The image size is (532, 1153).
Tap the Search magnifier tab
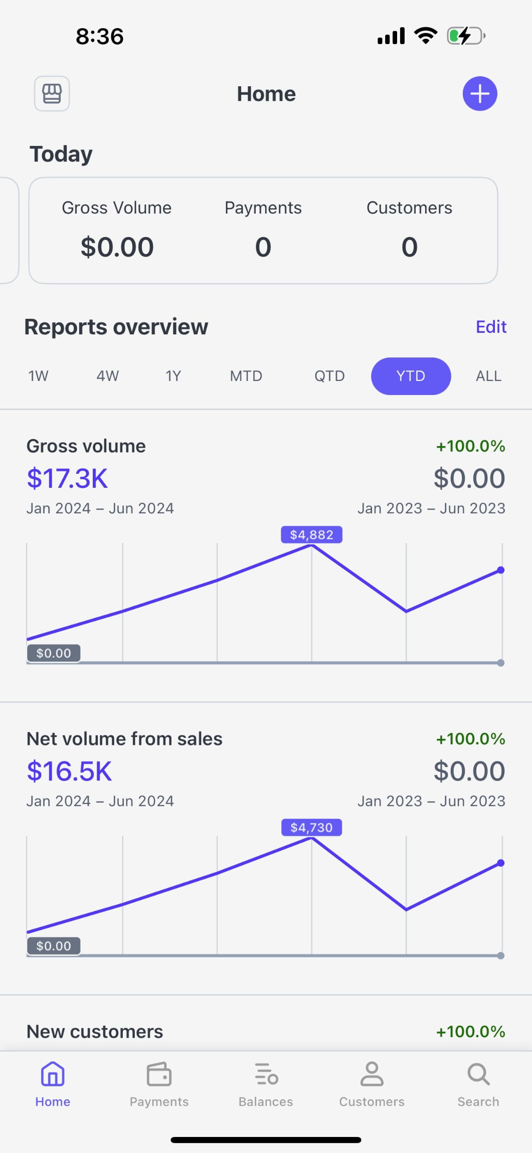coord(478,1084)
